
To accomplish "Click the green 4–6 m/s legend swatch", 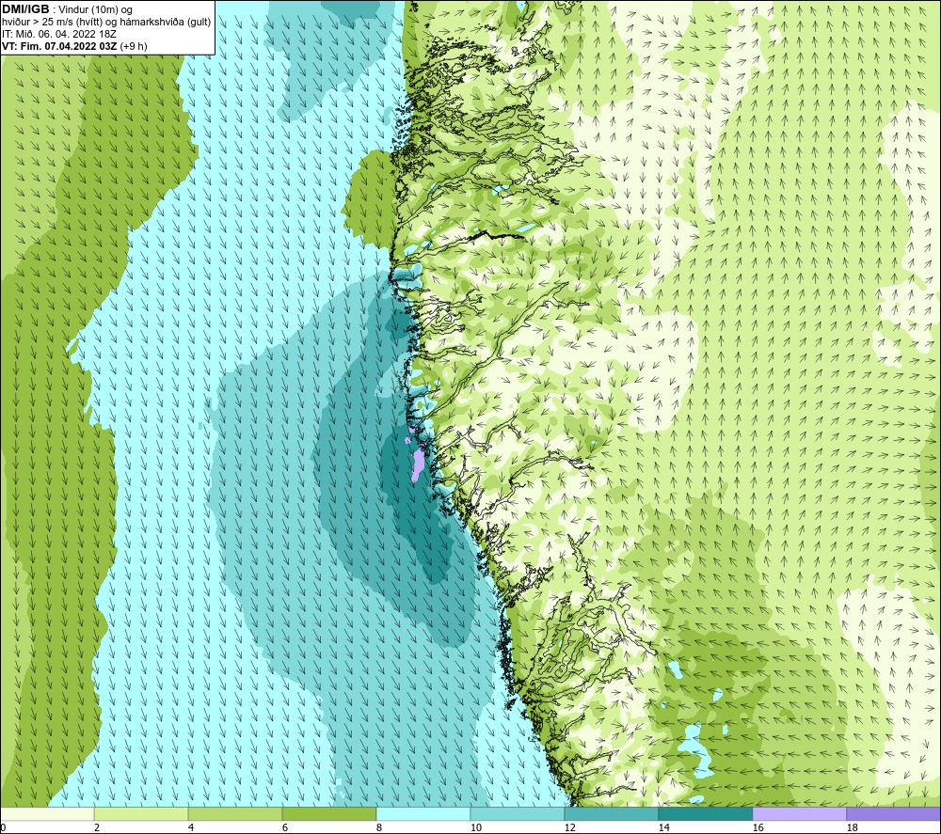I will coord(235,813).
